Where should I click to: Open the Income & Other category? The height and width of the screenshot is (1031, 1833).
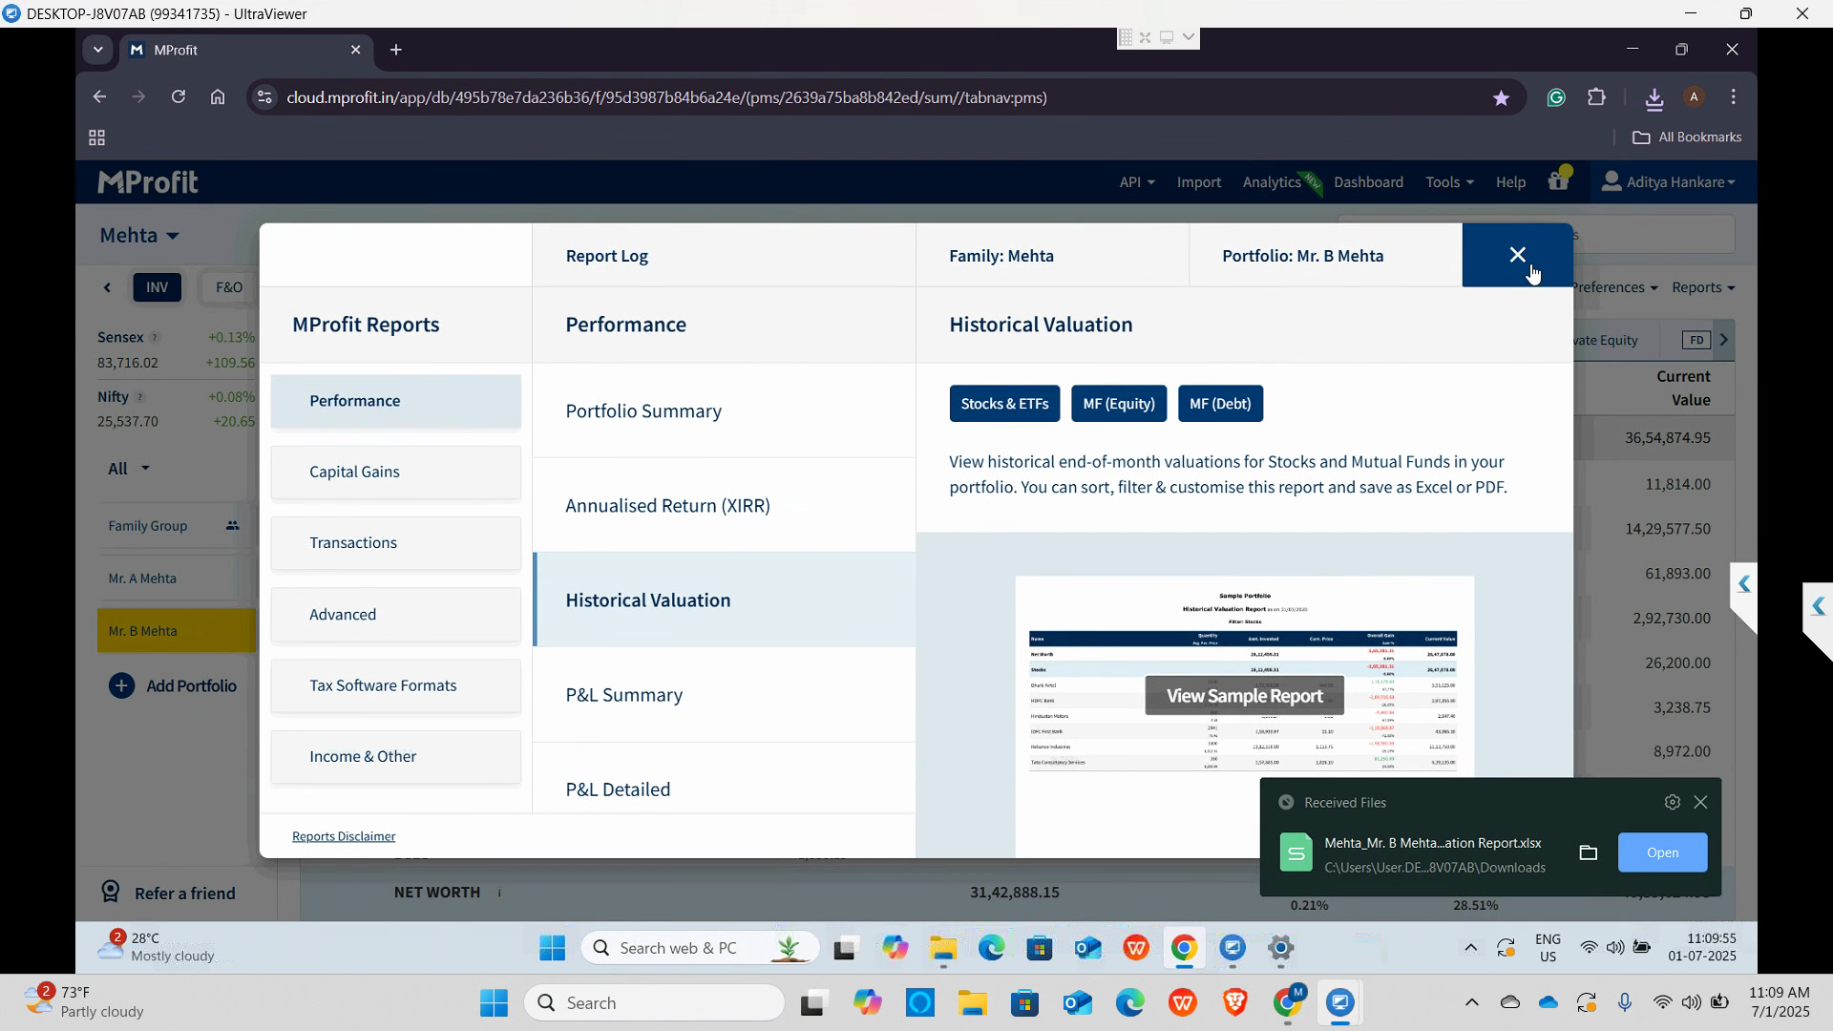coord(395,756)
